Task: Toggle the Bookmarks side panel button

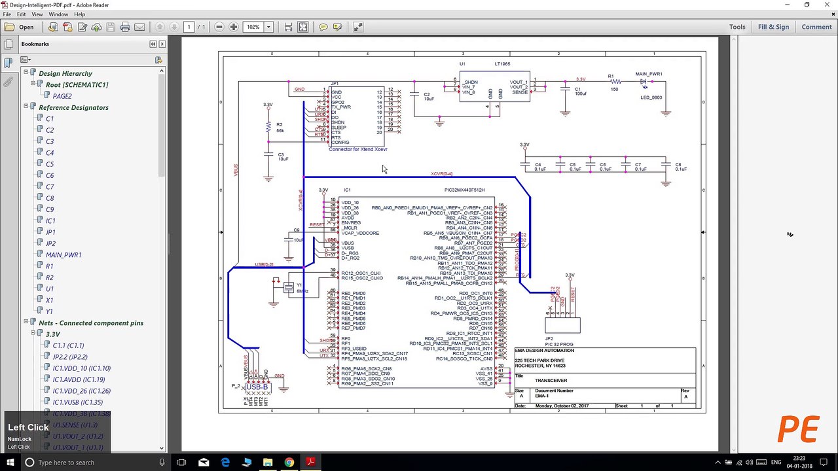Action: click(8, 63)
